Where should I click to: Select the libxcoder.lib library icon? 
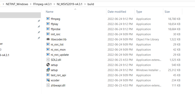click(48, 39)
